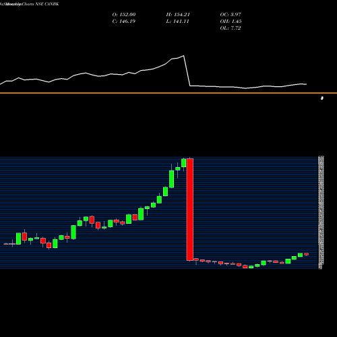Select the low value L: 141.11
Viewport: 337px width, 337px height.
point(177,21)
